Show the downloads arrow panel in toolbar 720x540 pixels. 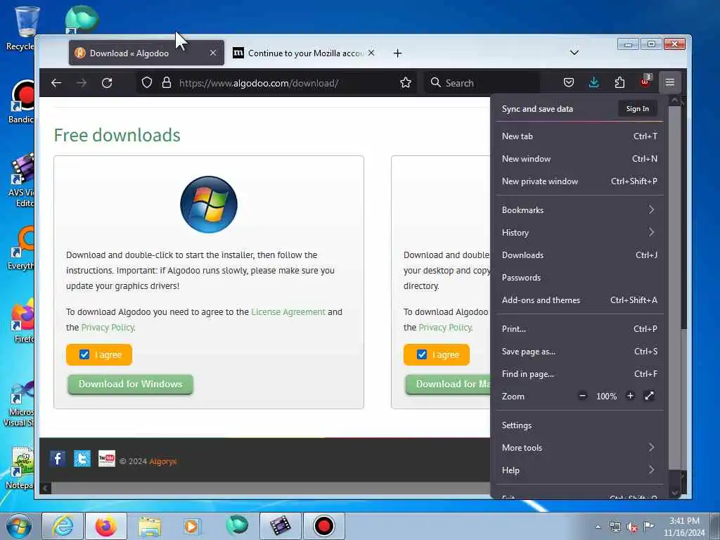pos(593,83)
